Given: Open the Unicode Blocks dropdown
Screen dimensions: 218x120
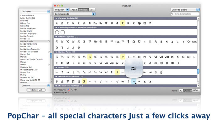Looking at the screenshot, I should [185, 10].
